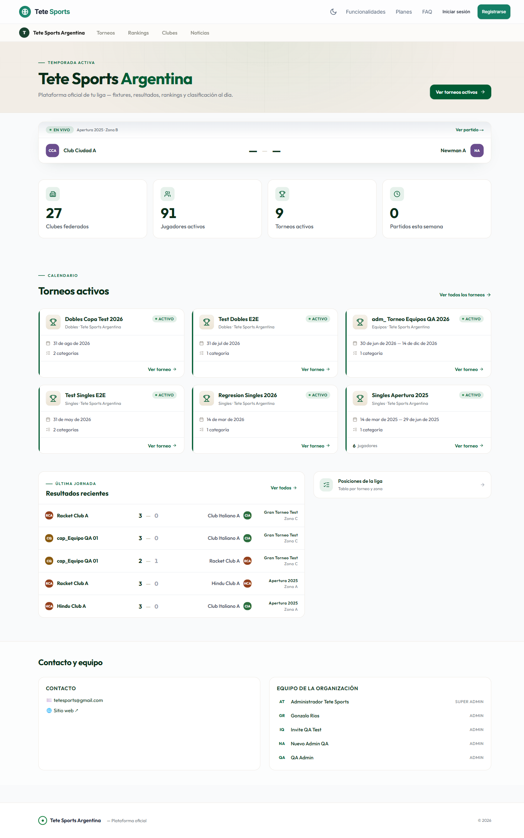Click the T avatar of Tete Sports Argentina
The width and height of the screenshot is (524, 838).
point(24,33)
